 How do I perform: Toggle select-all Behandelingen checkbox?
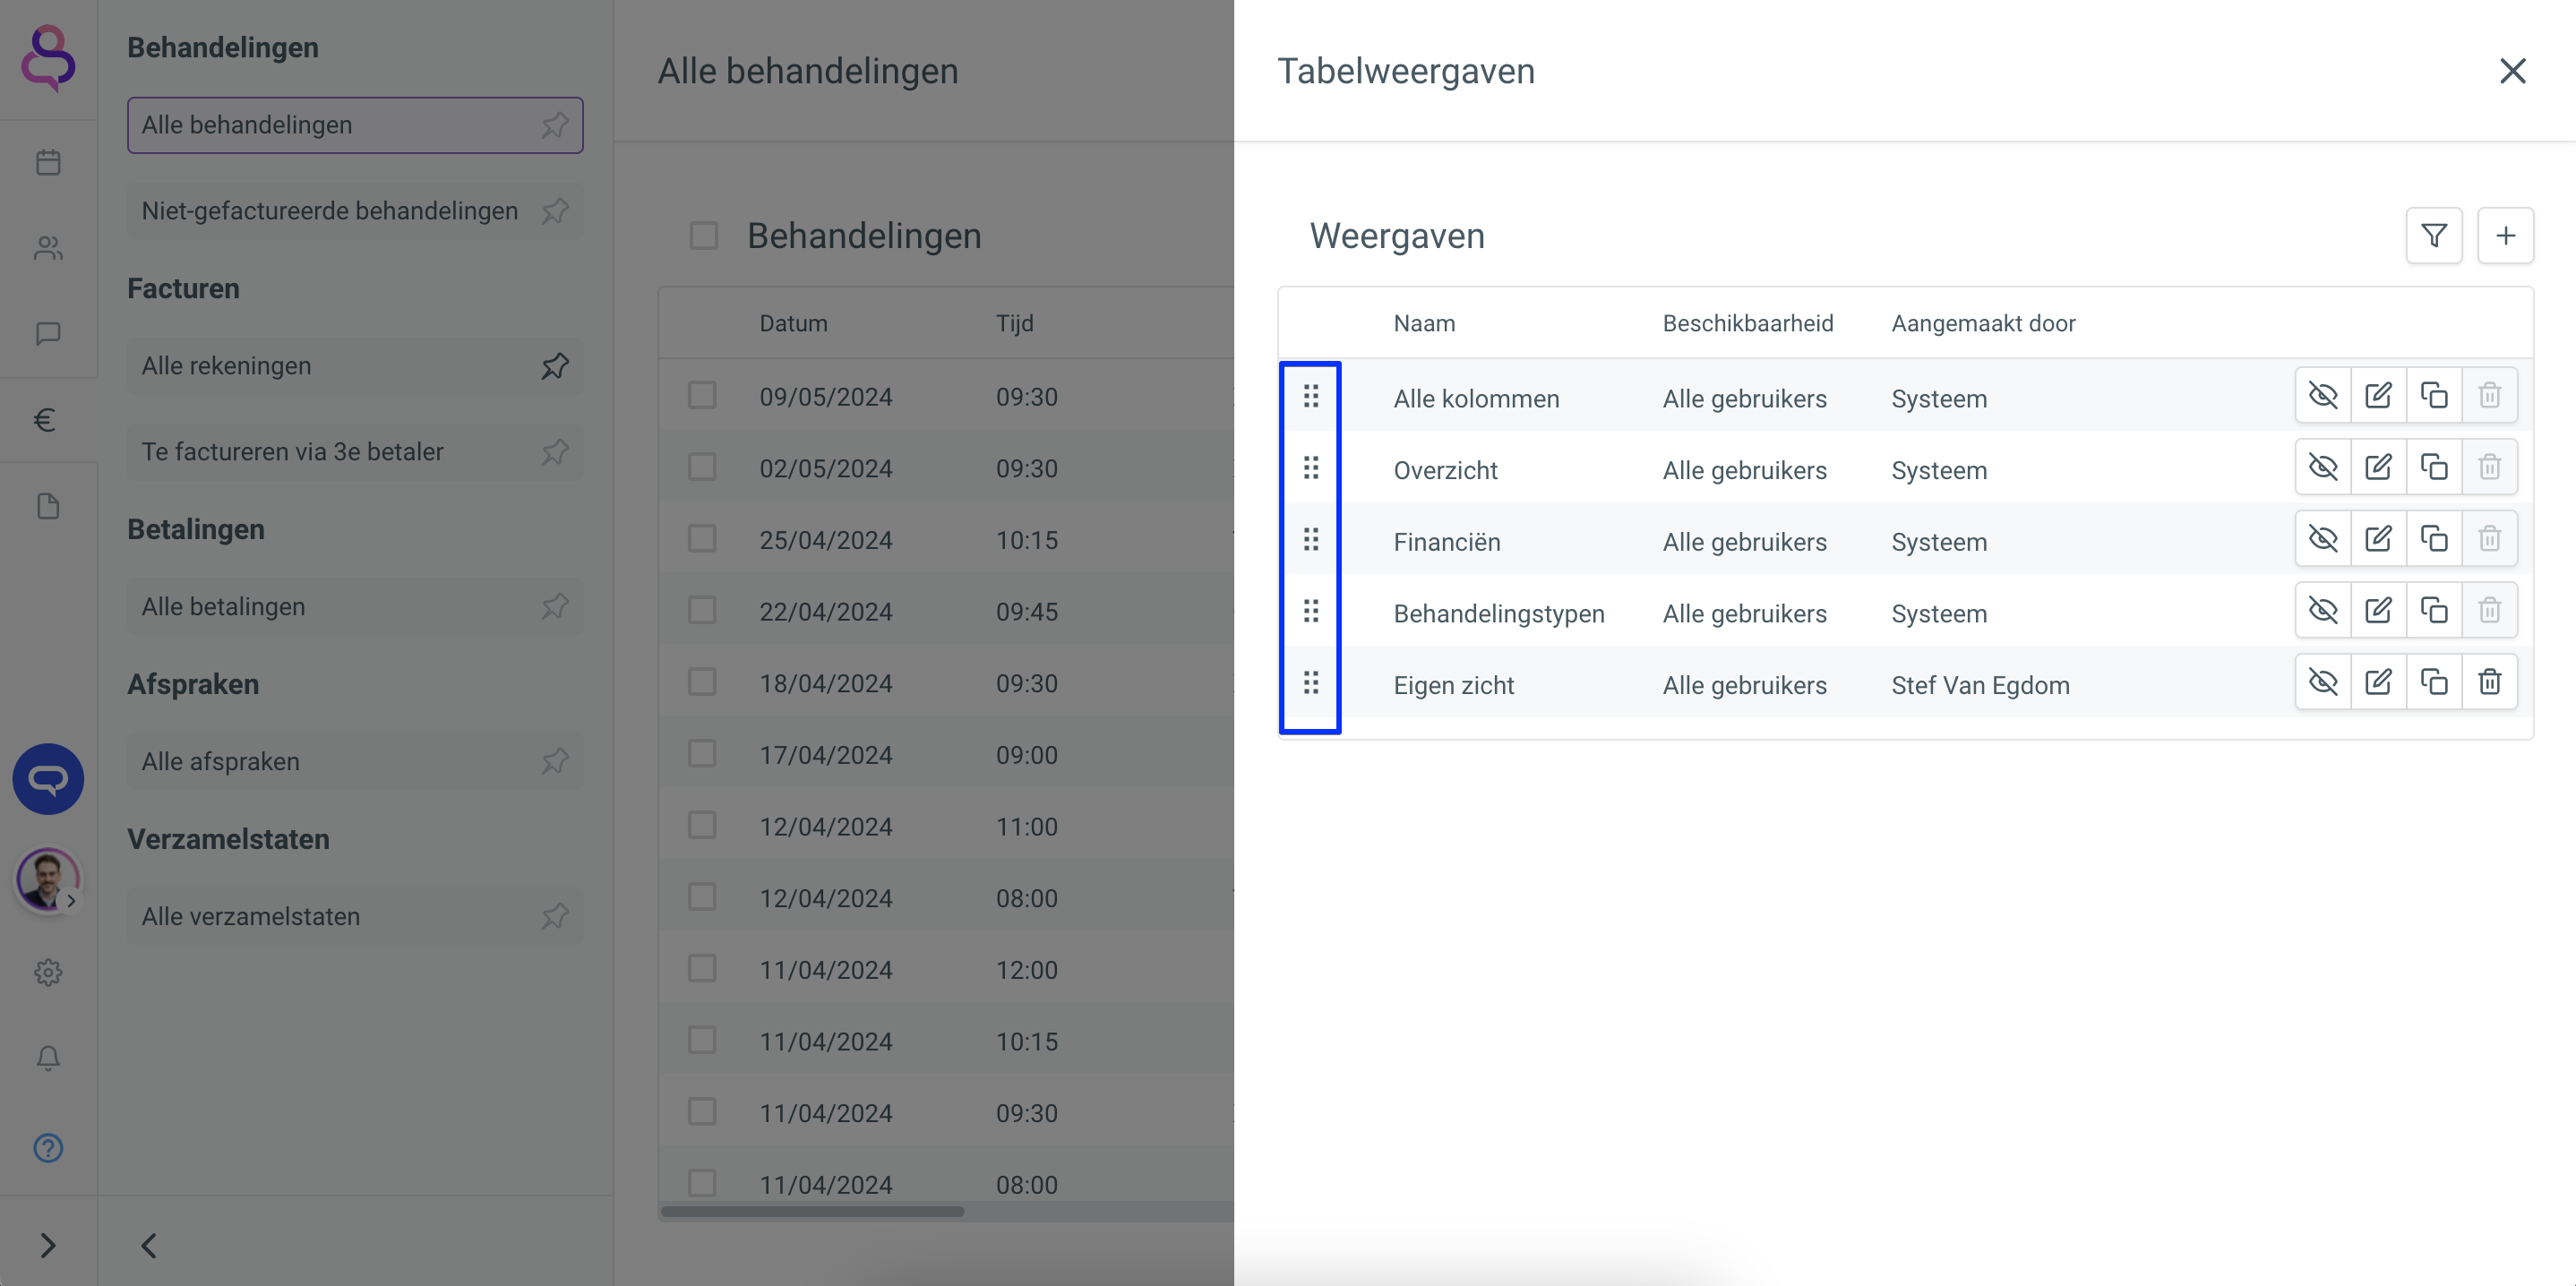(704, 236)
